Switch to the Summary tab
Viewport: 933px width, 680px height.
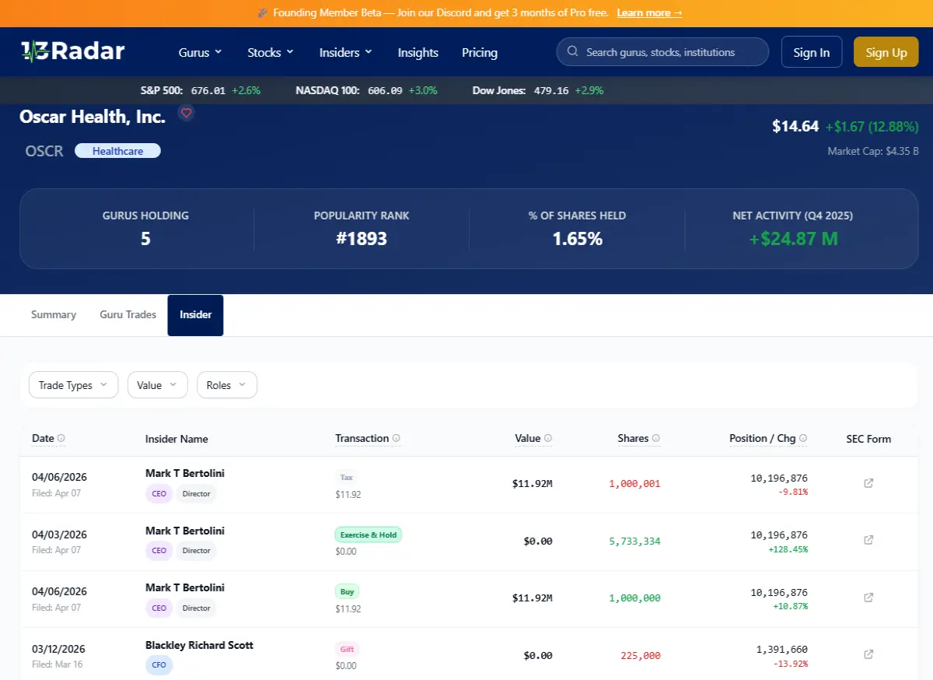(x=54, y=315)
